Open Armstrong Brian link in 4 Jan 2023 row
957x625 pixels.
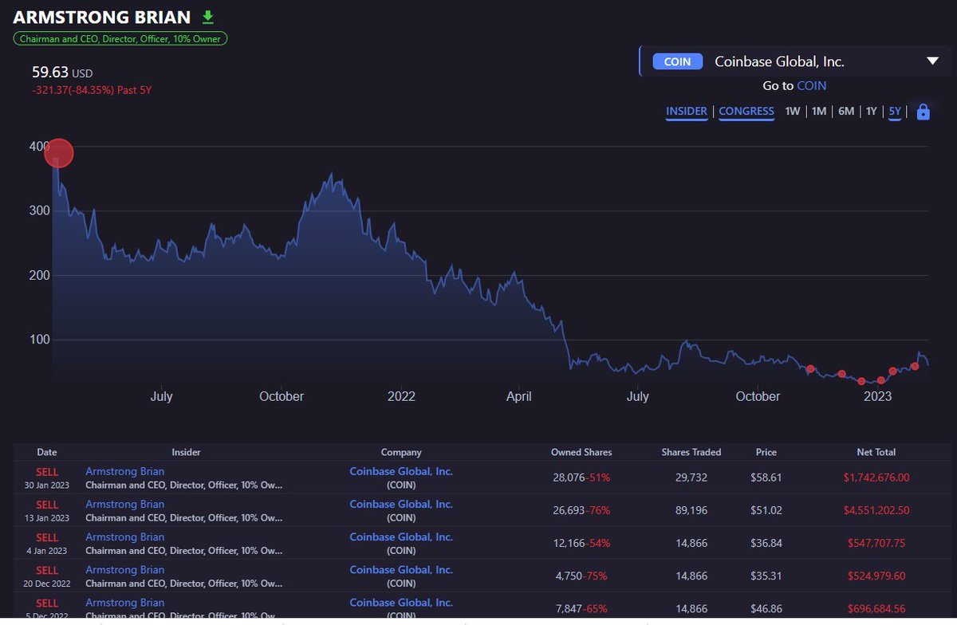[x=125, y=537]
